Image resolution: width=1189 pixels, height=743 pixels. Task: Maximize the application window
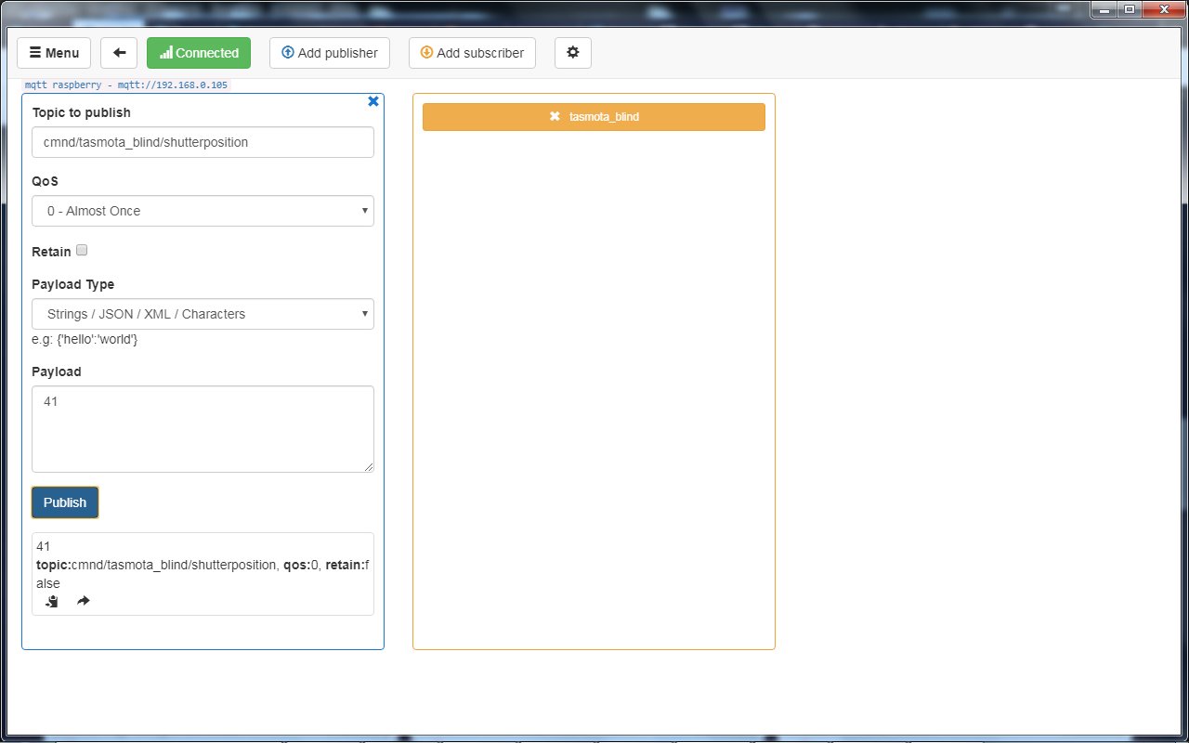tap(1130, 9)
